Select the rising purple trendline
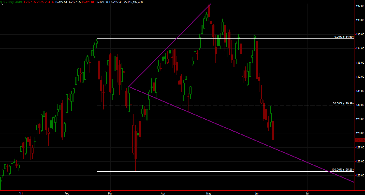This screenshot has height=195, width=365. click(x=170, y=45)
